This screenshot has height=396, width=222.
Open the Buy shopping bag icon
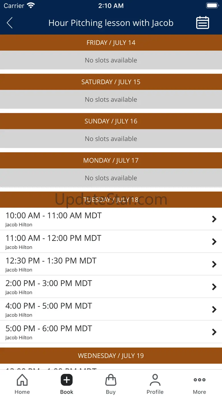pos(111,380)
